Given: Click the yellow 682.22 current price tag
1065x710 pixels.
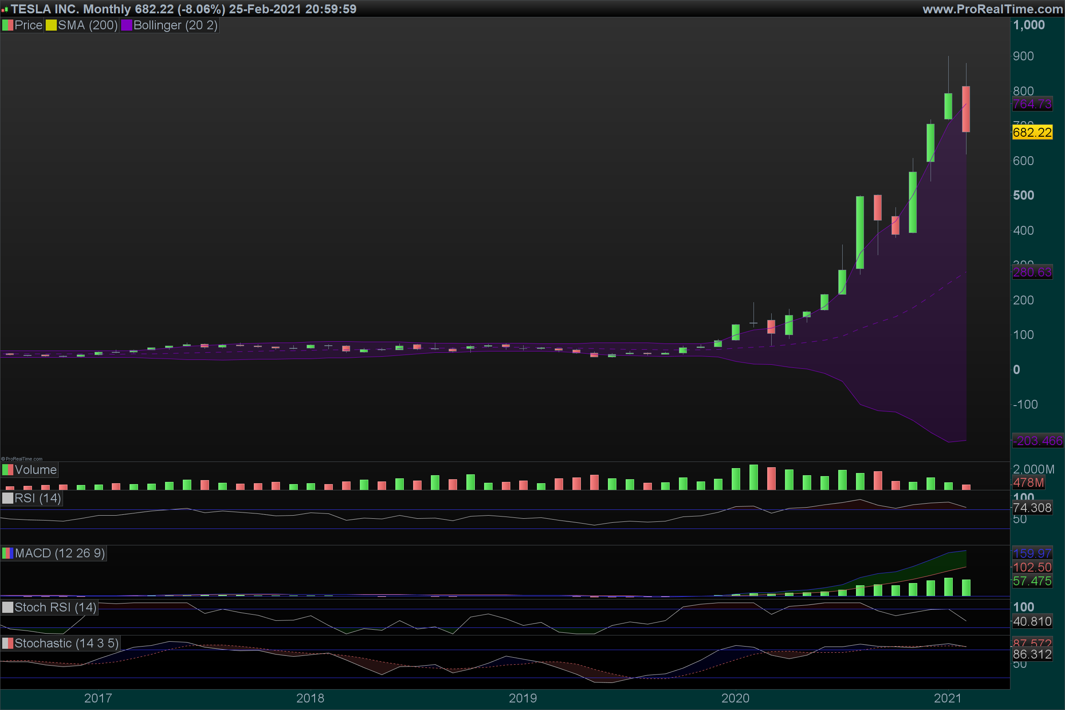Looking at the screenshot, I should (1032, 132).
